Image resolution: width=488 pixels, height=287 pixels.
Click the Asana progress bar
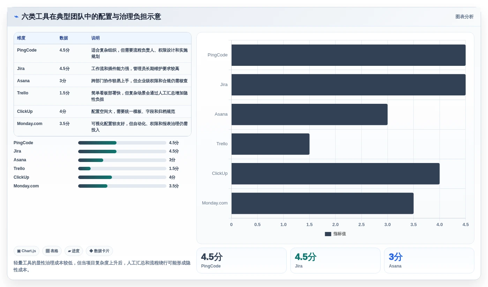122,160
